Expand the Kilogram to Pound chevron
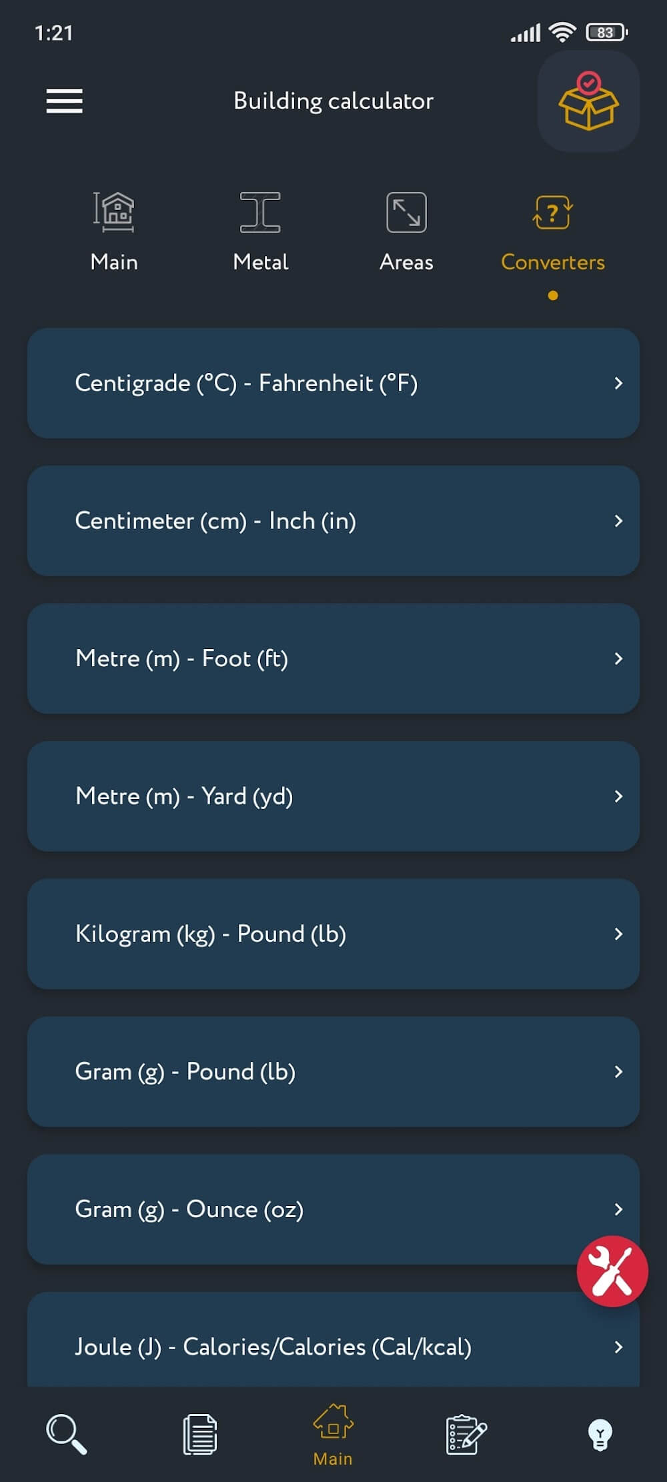 [x=618, y=934]
